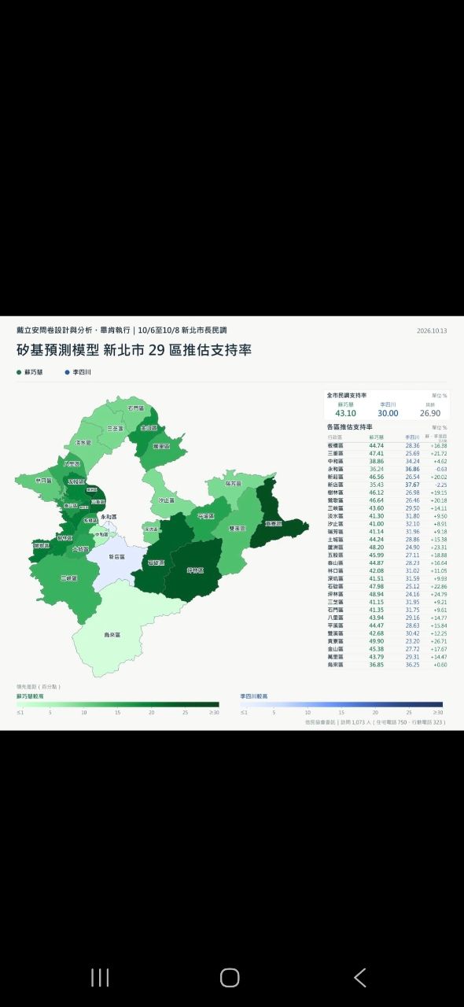Image resolution: width=464 pixels, height=1007 pixels.
Task: Click the 金山區 row value 45.38
Action: coord(377,649)
